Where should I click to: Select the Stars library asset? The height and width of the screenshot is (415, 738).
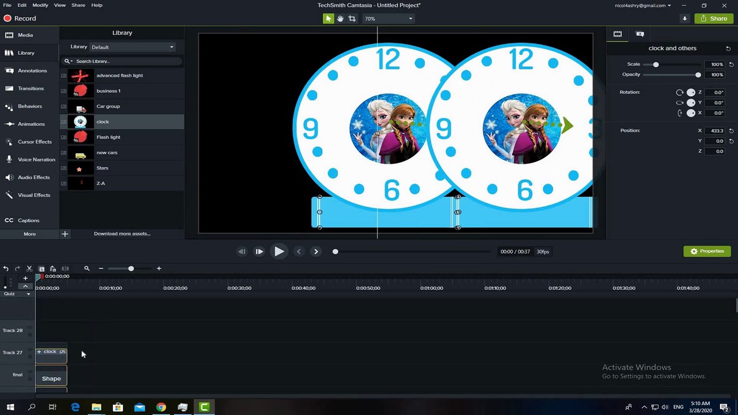point(122,168)
